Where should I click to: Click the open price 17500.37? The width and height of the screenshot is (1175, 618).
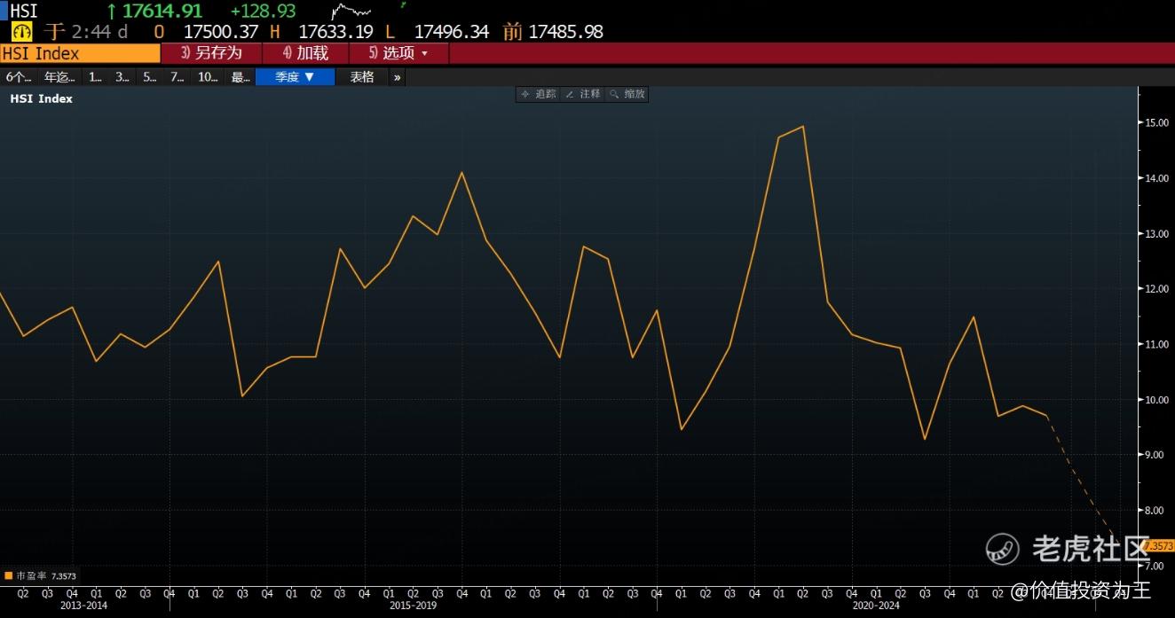[220, 32]
